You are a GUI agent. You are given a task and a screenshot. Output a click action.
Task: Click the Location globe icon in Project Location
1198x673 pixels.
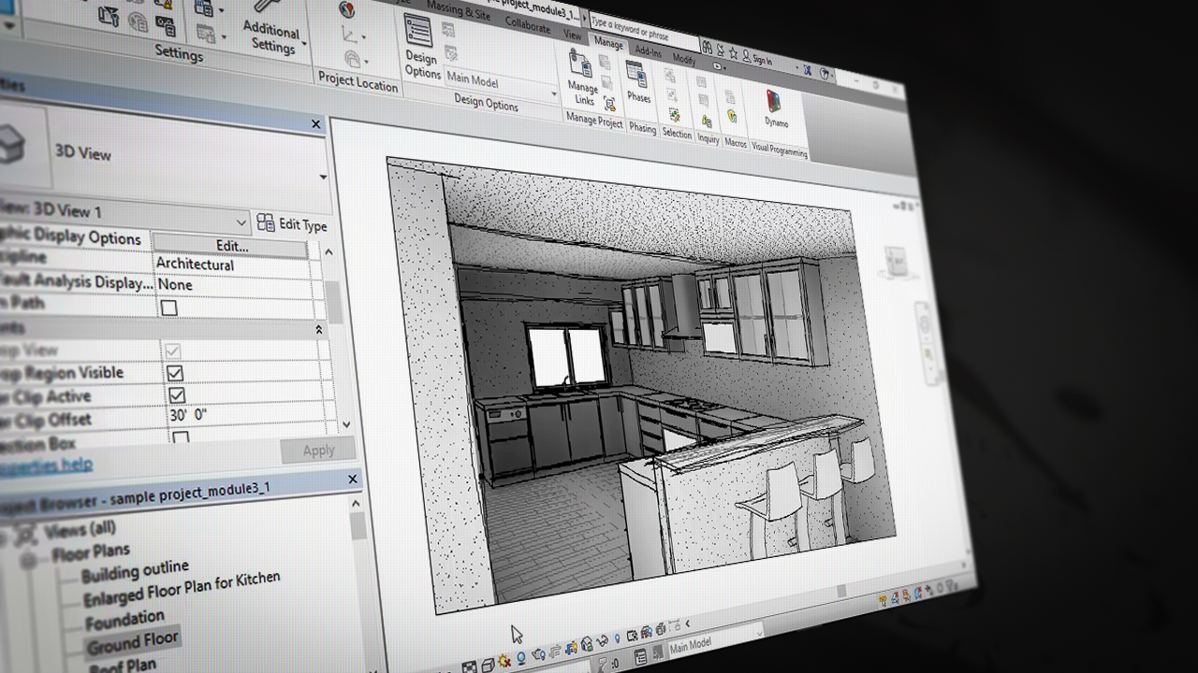(x=347, y=10)
